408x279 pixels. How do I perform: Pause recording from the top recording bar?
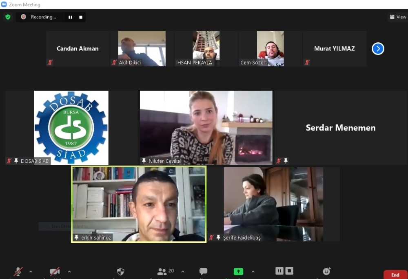click(x=70, y=17)
